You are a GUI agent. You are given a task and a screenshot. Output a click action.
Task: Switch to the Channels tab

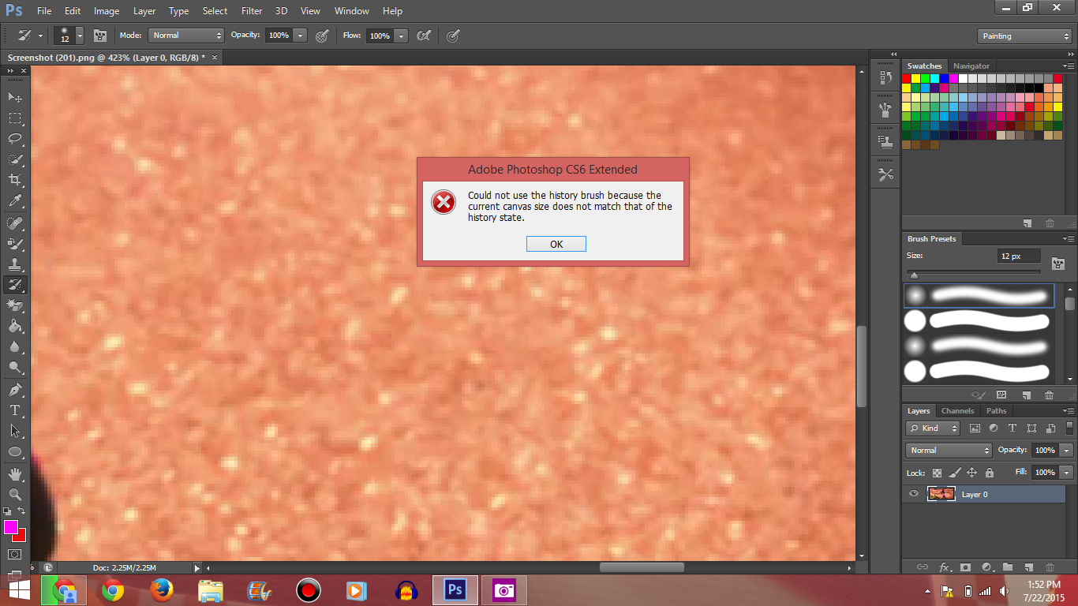tap(957, 411)
